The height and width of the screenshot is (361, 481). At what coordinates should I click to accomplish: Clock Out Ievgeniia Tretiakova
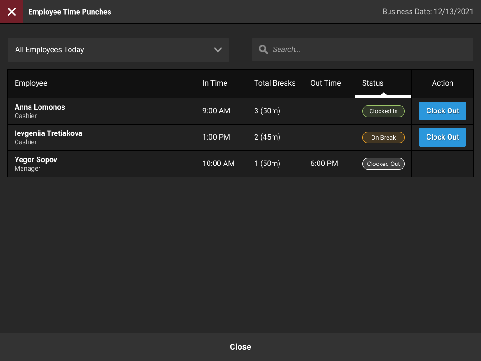pos(442,137)
